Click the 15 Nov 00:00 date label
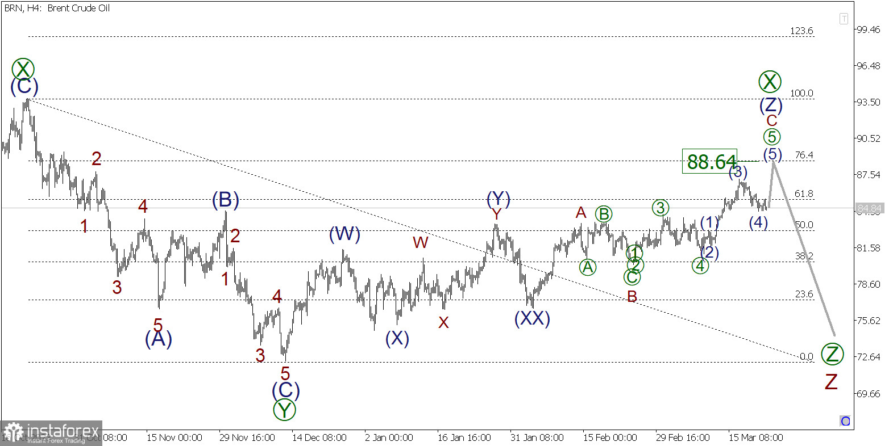The width and height of the screenshot is (893, 446). [174, 438]
